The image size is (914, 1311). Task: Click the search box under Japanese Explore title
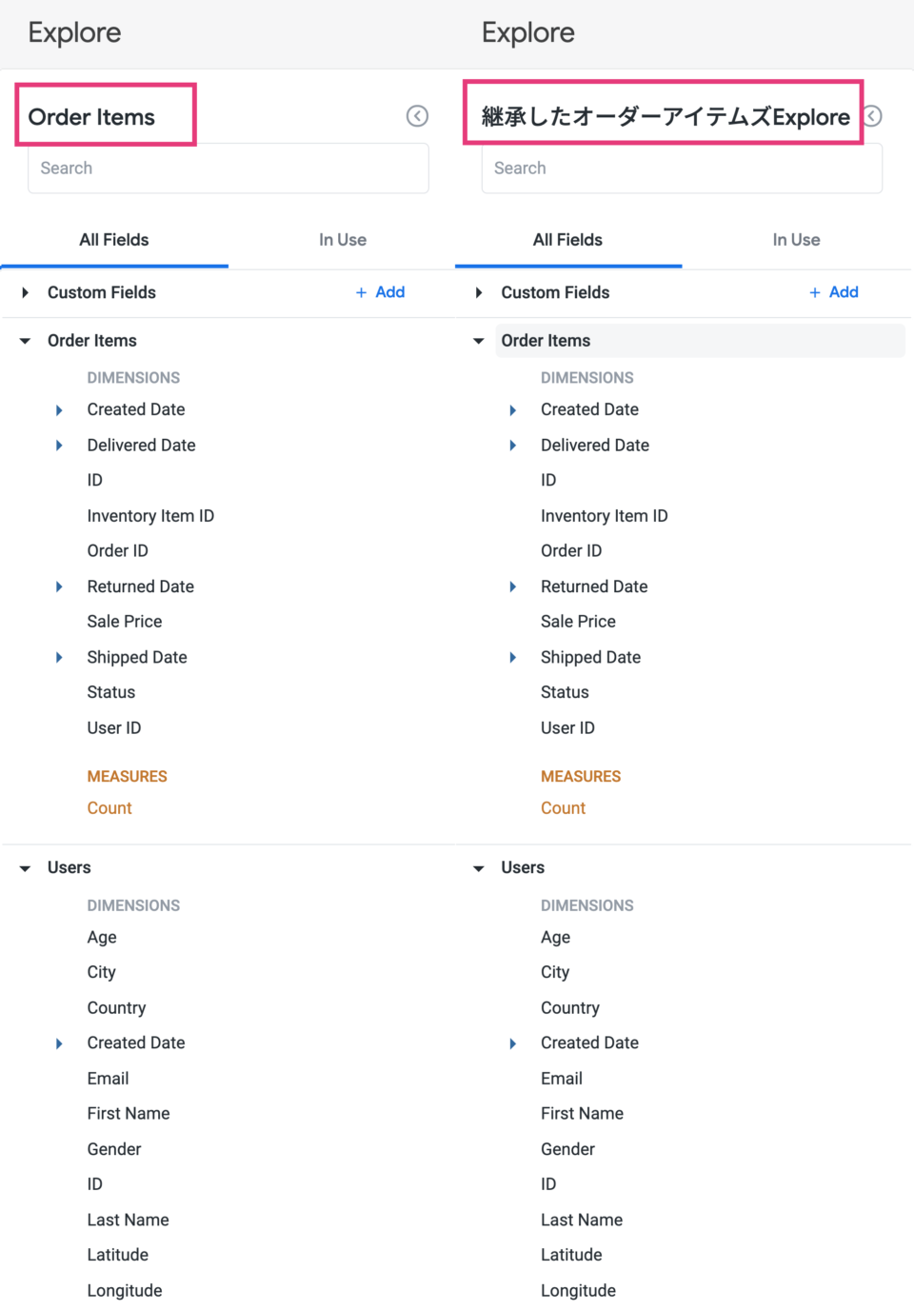[x=682, y=169]
